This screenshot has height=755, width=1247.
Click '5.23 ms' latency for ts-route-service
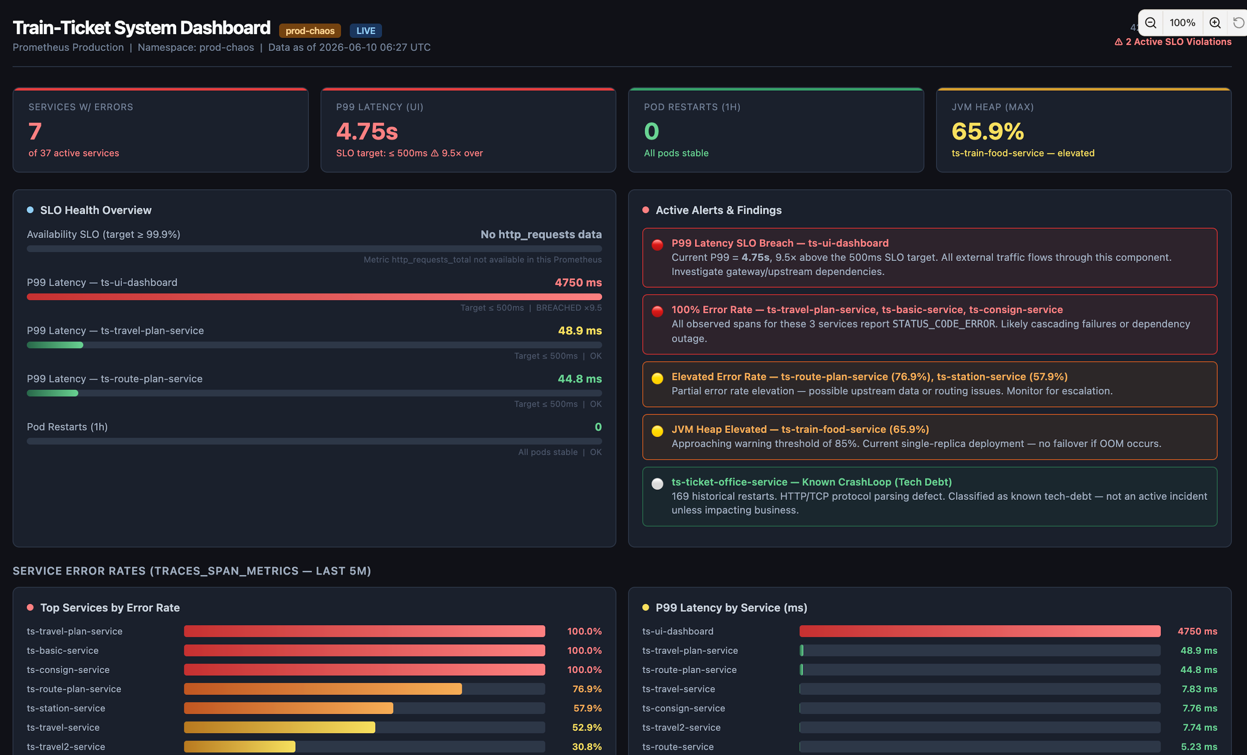point(1199,746)
